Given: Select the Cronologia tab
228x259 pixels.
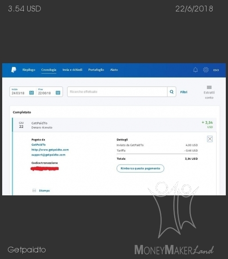Looking at the screenshot, I should click(49, 70).
